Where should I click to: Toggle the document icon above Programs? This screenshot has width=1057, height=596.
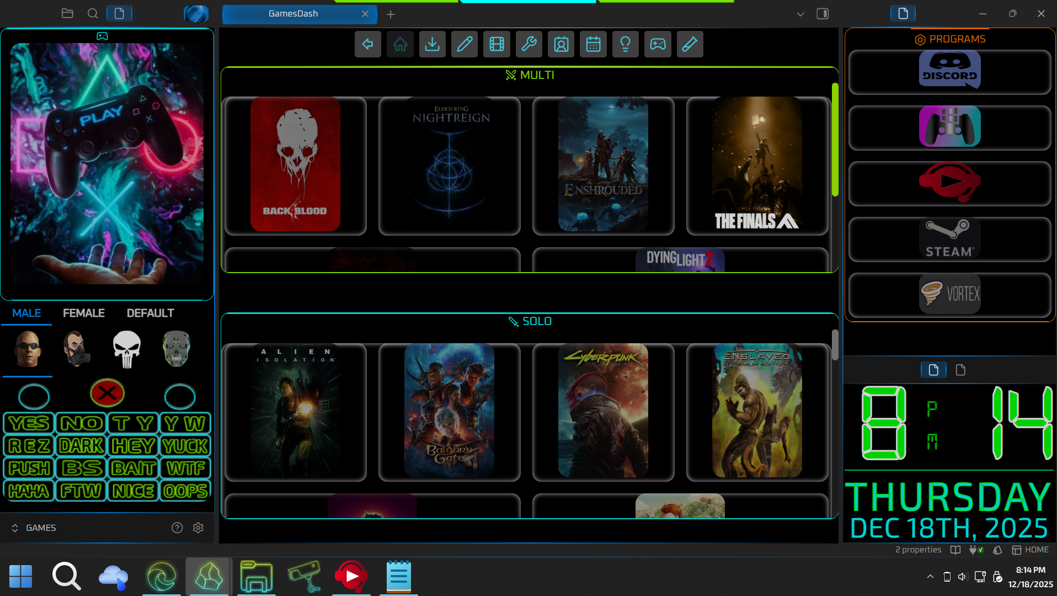903,13
